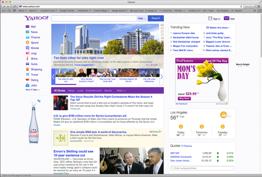Open the News sidebar icon
Viewport: 262px width, 177px height.
(x=27, y=32)
